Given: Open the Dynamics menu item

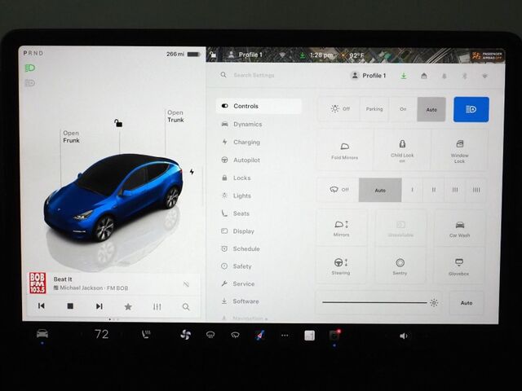Looking at the screenshot, I should coord(242,124).
